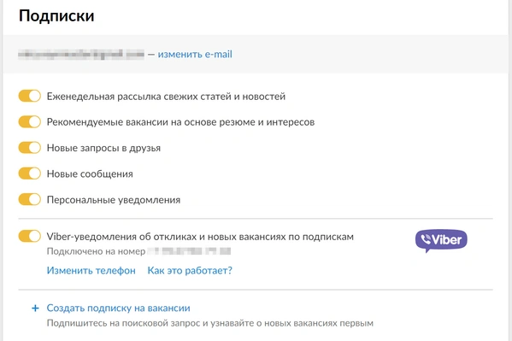
Task: Toggle the Новые запросы в друзья switch
Action: (x=30, y=148)
